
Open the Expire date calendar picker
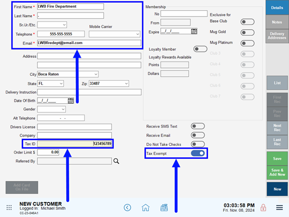(194, 31)
